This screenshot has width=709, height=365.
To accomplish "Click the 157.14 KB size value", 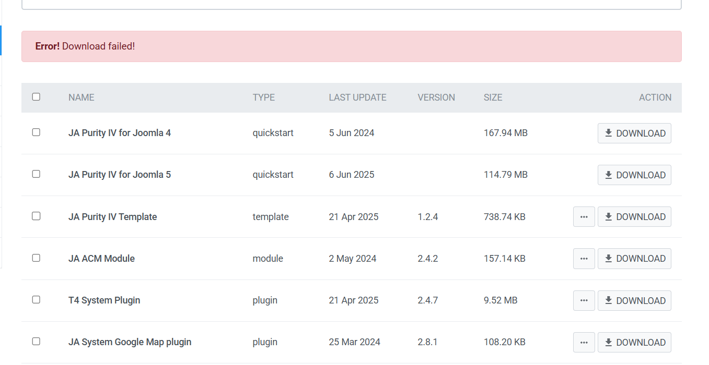I will click(x=505, y=259).
